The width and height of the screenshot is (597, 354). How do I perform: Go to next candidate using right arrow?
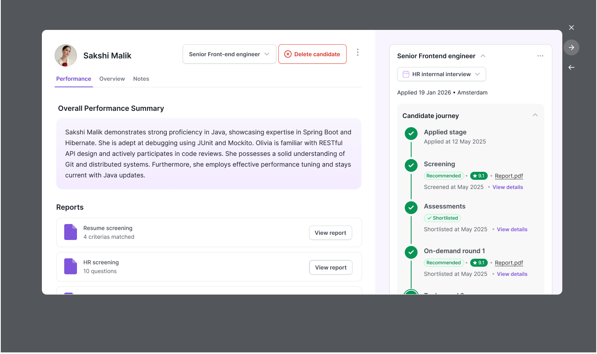[571, 47]
